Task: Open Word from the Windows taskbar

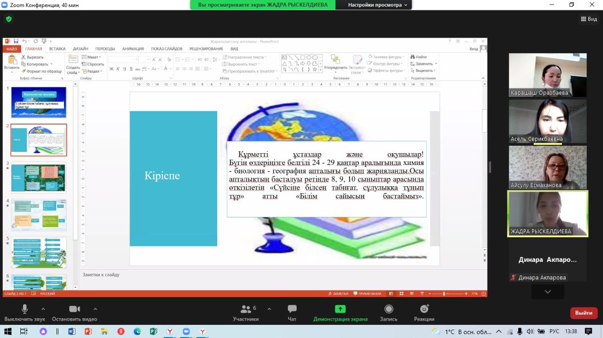Action: pos(72,331)
